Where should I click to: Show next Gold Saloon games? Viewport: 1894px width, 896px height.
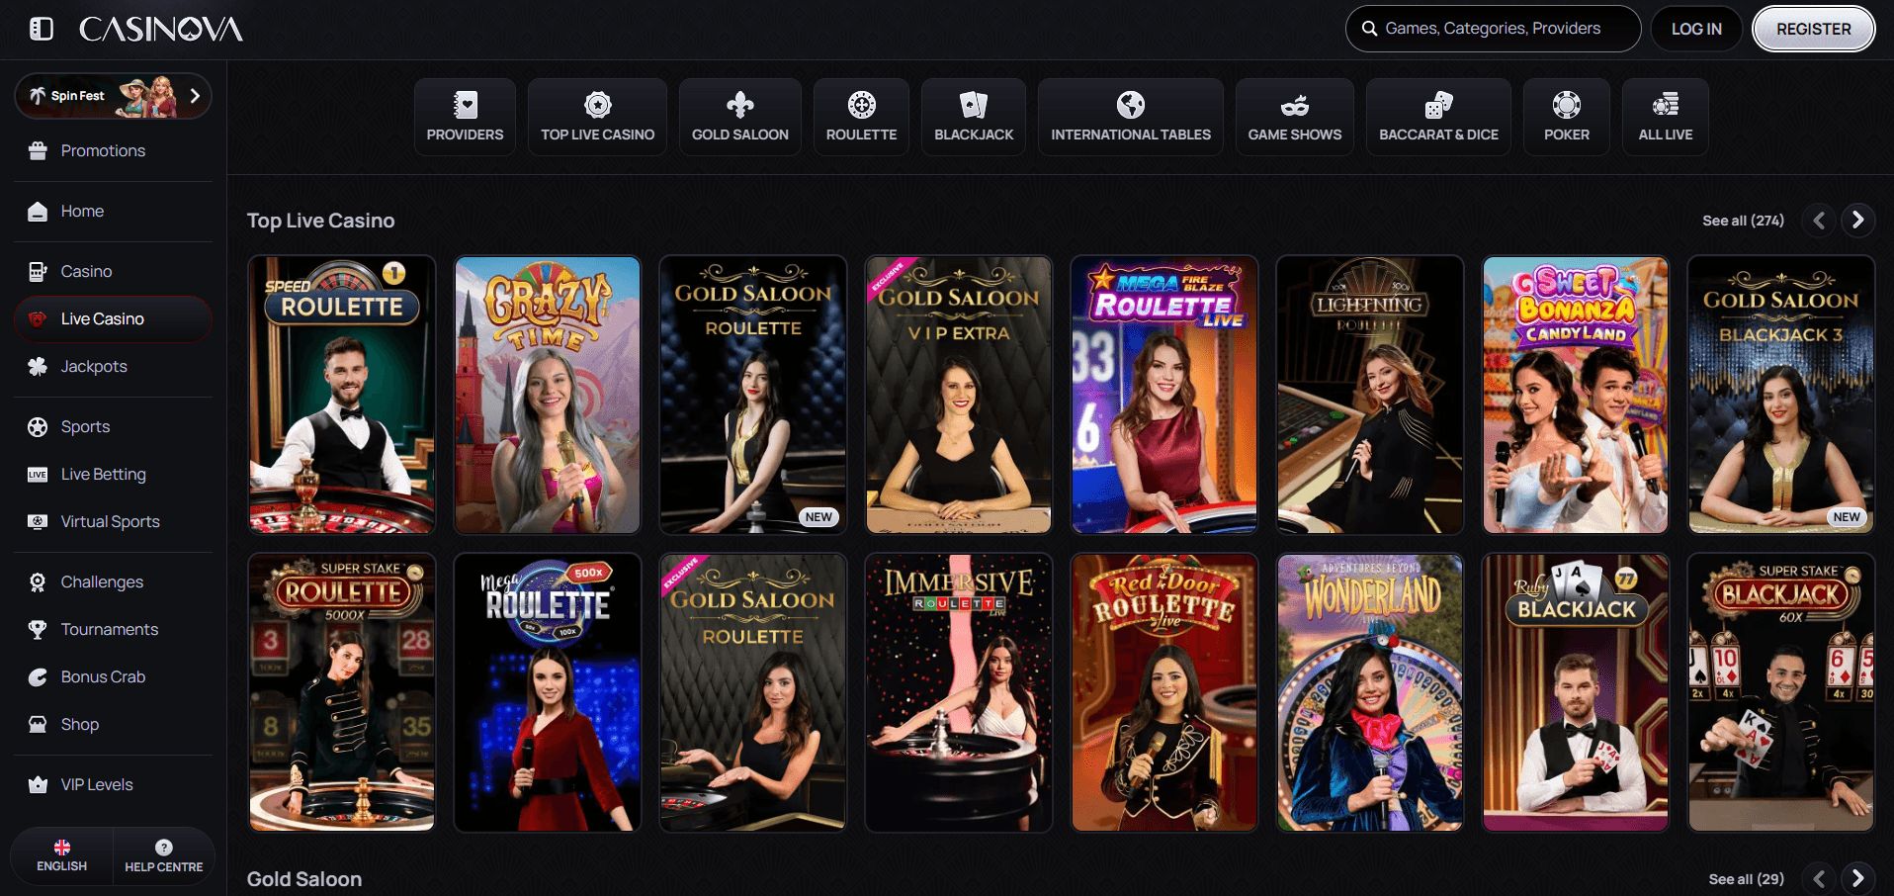point(1857,878)
